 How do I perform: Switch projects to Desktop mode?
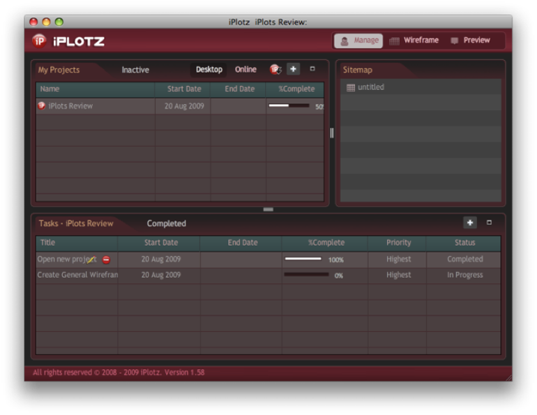(x=209, y=70)
